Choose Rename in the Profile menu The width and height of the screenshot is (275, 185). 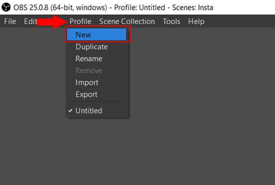(97, 59)
